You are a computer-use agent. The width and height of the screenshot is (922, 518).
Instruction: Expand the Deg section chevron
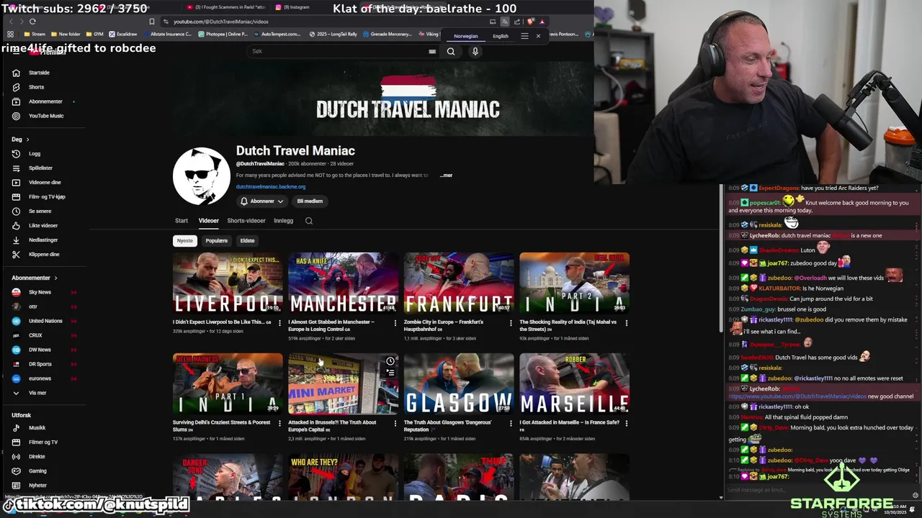[x=27, y=140]
